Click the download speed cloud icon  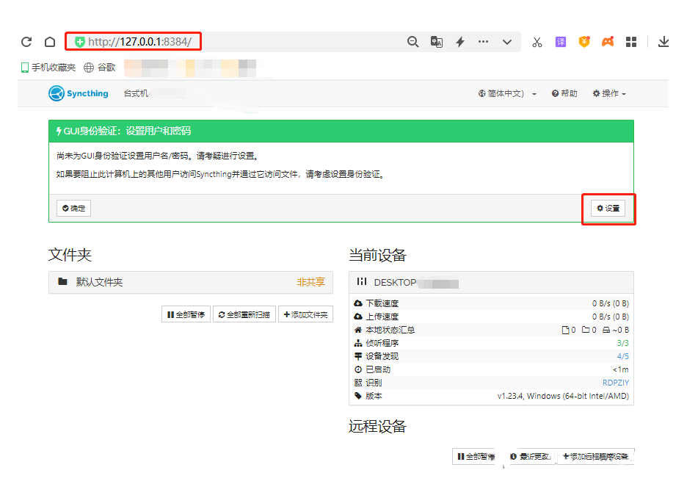point(357,303)
